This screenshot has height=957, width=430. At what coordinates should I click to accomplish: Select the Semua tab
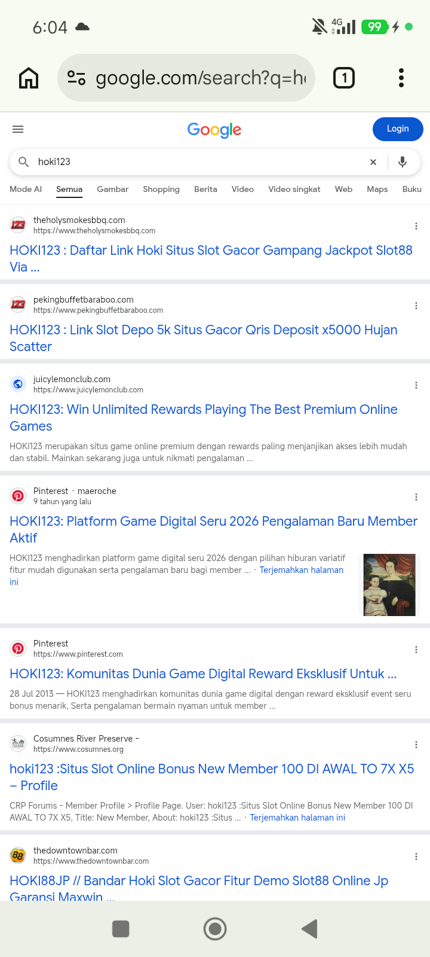pyautogui.click(x=69, y=189)
